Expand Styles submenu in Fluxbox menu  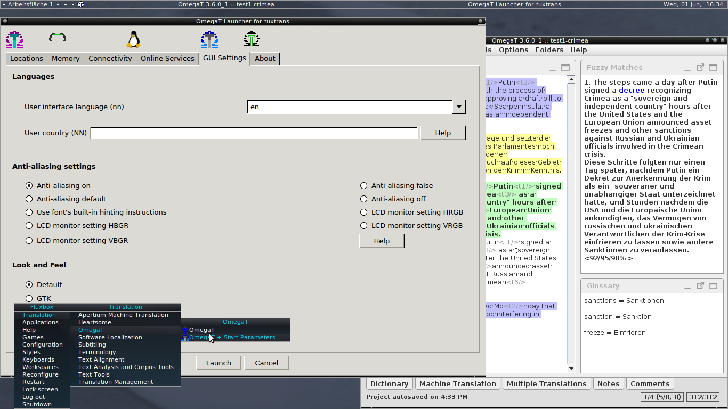tap(42, 352)
